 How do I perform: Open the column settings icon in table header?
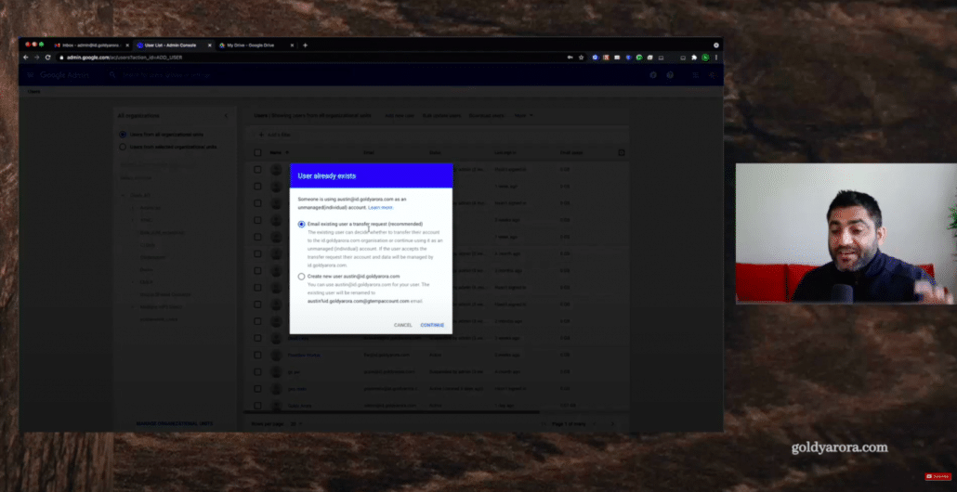[x=622, y=152]
